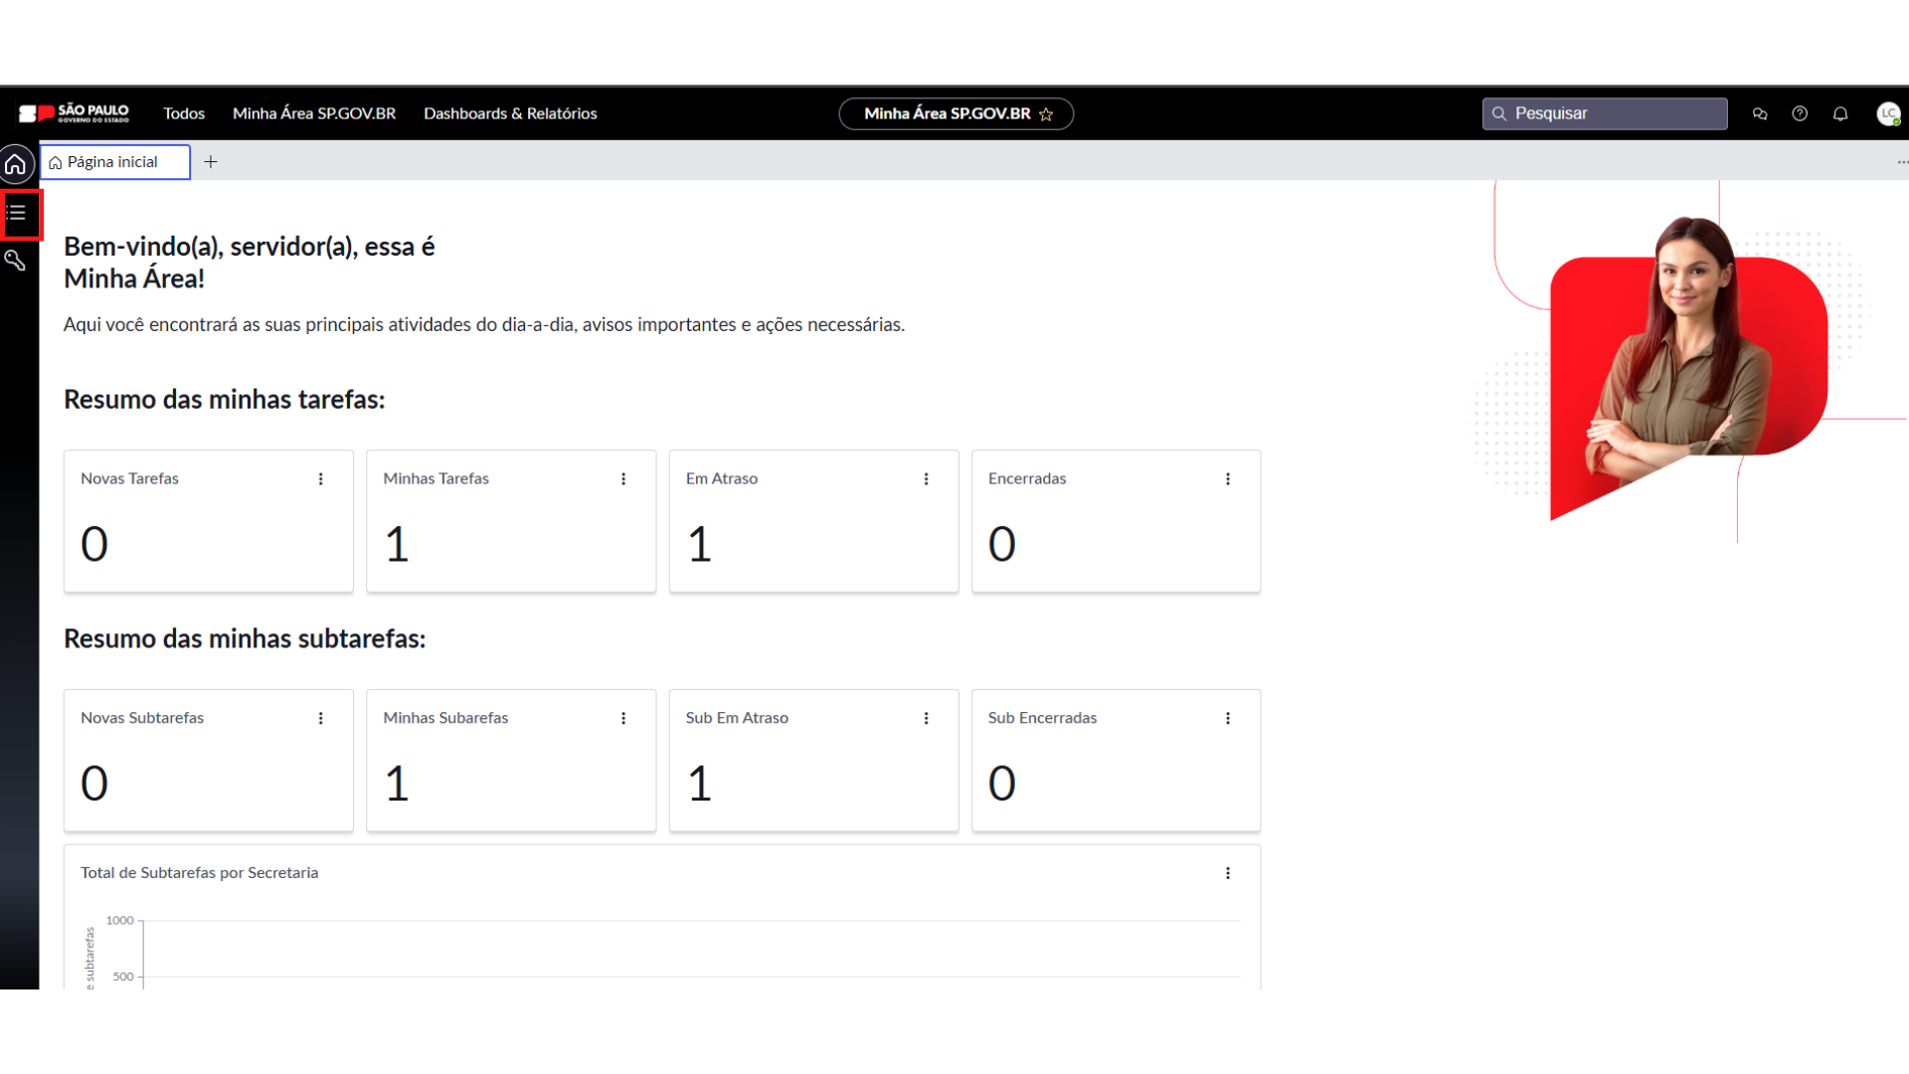Open options menu on Em Atraso card
Viewport: 1909px width, 1074px height.
tap(926, 479)
